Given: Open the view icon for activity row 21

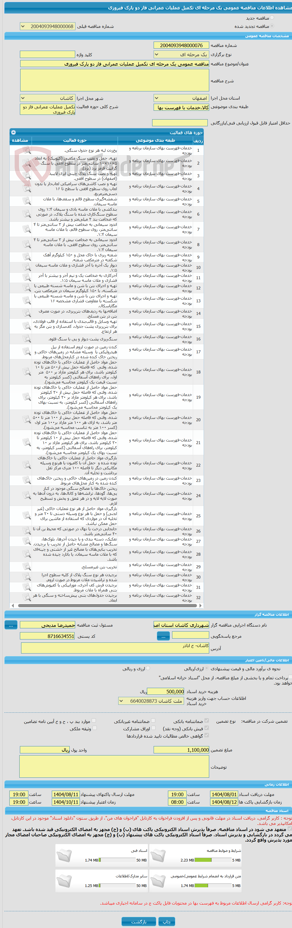Looking at the screenshot, I should (26, 442).
